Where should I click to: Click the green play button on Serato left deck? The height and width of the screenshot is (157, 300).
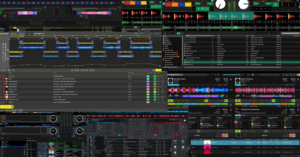click(x=210, y=3)
